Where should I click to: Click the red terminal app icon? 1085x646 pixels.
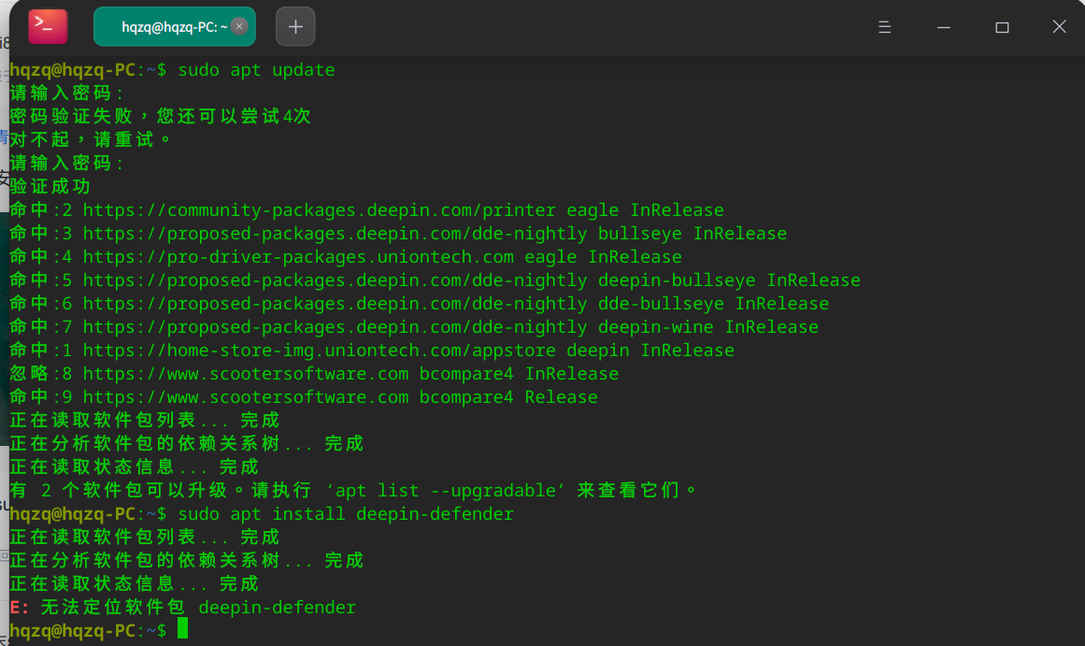pyautogui.click(x=48, y=26)
